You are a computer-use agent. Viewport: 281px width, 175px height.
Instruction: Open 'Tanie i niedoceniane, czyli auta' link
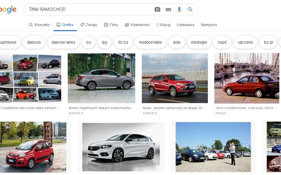tap(246, 108)
